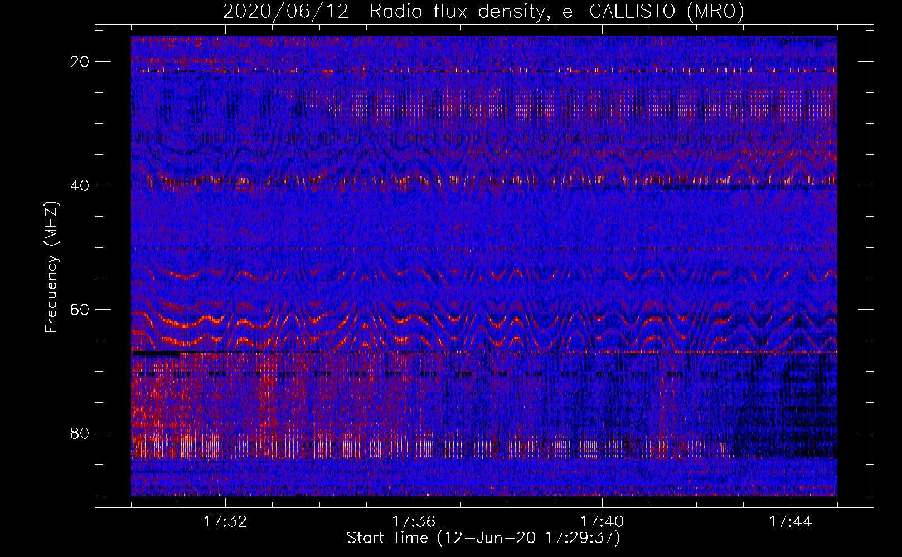
Task: Click the time tick label '17:36'
Action: point(414,522)
